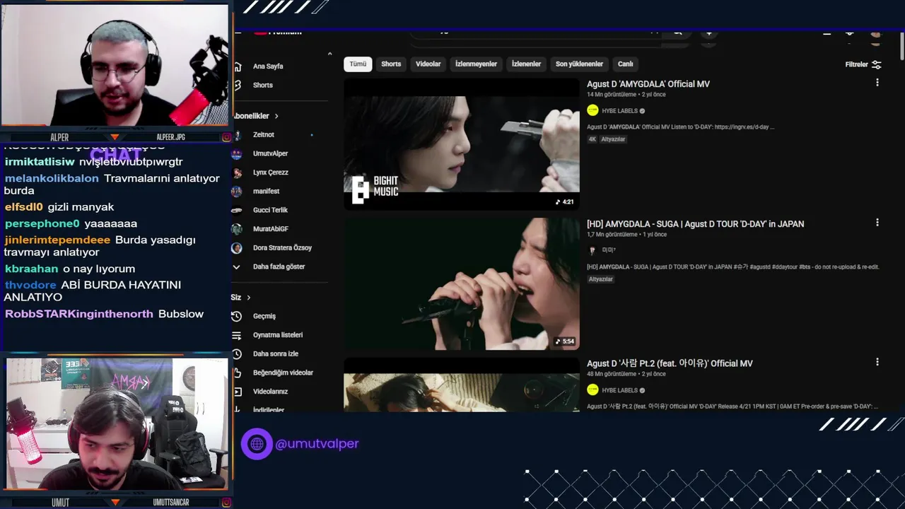Click Altyazılar badge under AMYGDALA Official MV
Image resolution: width=905 pixels, height=509 pixels.
613,139
